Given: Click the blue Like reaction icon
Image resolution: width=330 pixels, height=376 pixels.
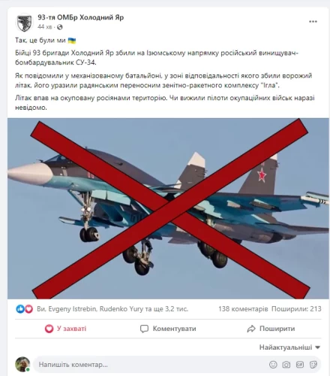Looking at the screenshot, I should pyautogui.click(x=20, y=309).
